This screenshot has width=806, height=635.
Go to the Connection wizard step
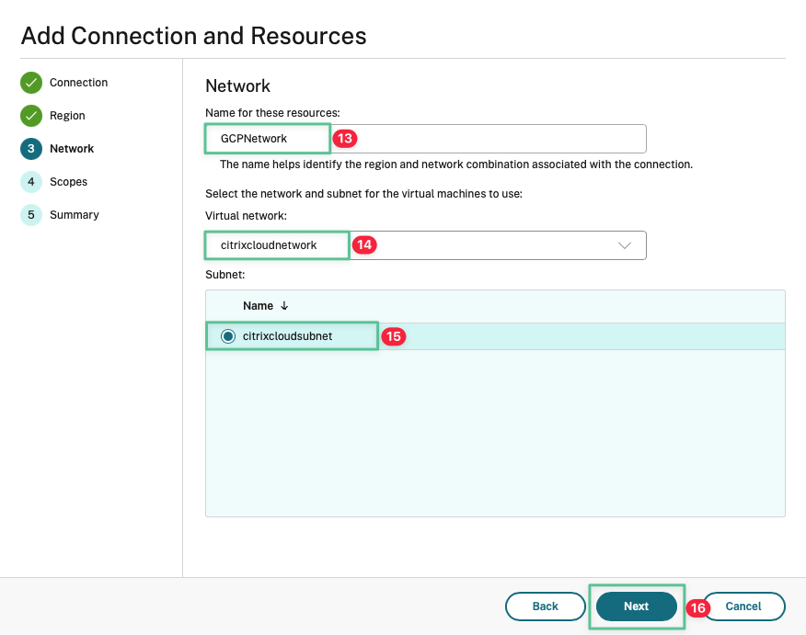pos(78,83)
